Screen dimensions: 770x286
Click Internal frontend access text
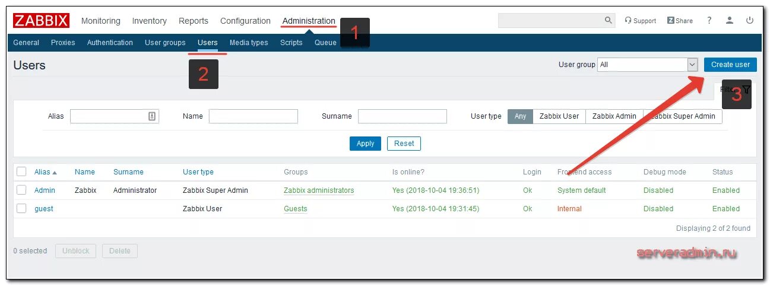(x=569, y=209)
